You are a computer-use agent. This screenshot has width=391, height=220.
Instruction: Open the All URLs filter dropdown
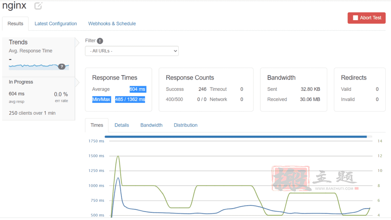[x=132, y=51]
